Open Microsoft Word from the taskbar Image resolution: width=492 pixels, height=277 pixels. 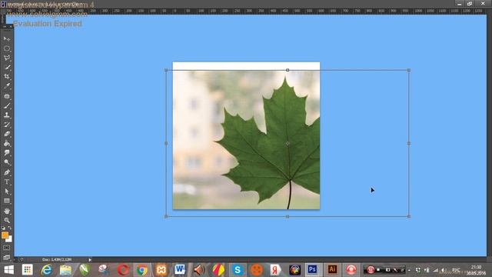[180, 270]
